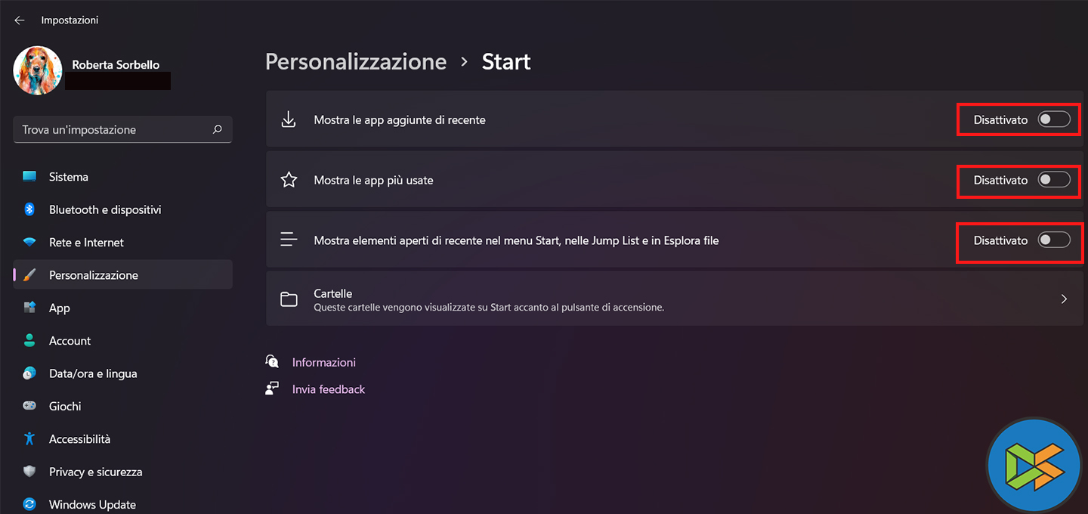Click the Bluetooth icon in sidebar

pos(29,209)
